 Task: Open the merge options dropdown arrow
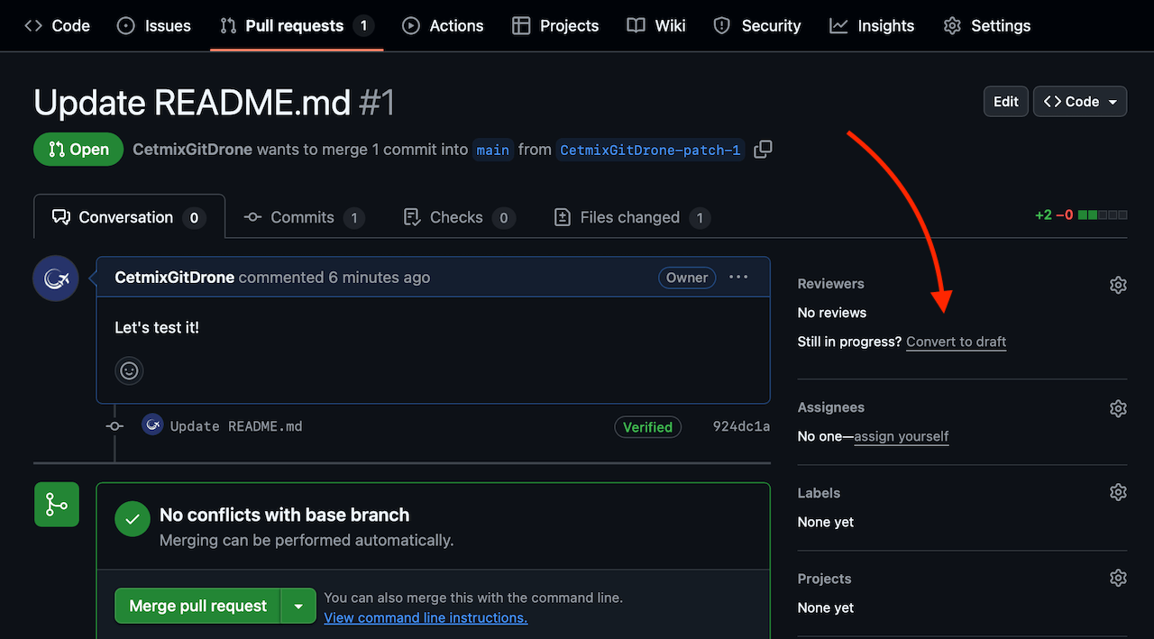pyautogui.click(x=299, y=606)
